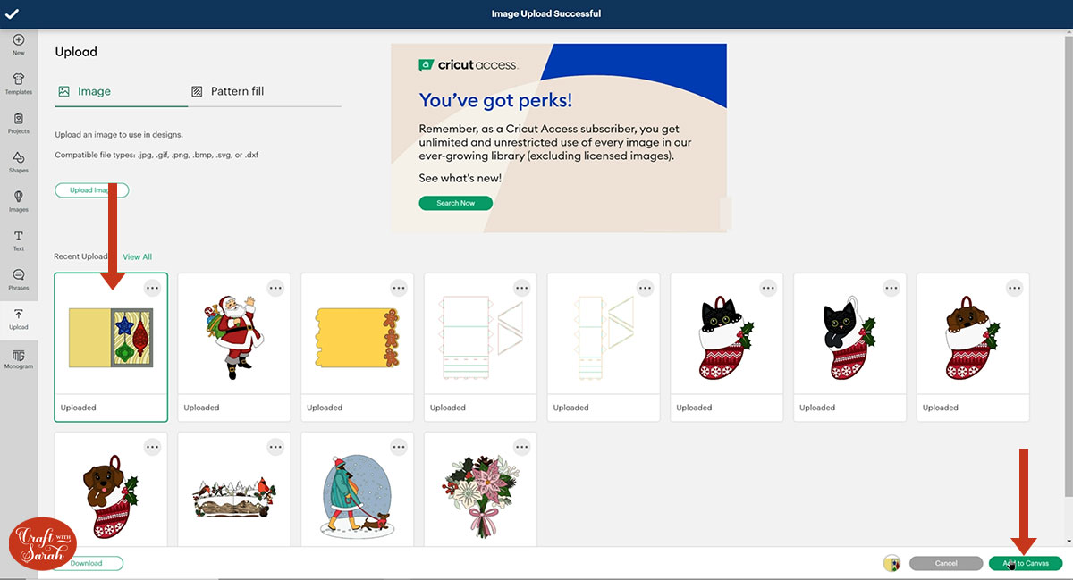Open options menu on ornament card upload

[x=152, y=288]
